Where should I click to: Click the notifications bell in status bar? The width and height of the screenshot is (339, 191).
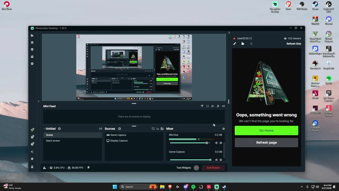point(88,168)
